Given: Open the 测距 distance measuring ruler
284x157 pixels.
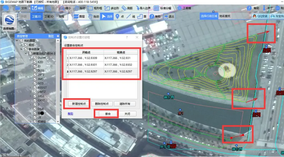Looking at the screenshot, I should [124, 8].
